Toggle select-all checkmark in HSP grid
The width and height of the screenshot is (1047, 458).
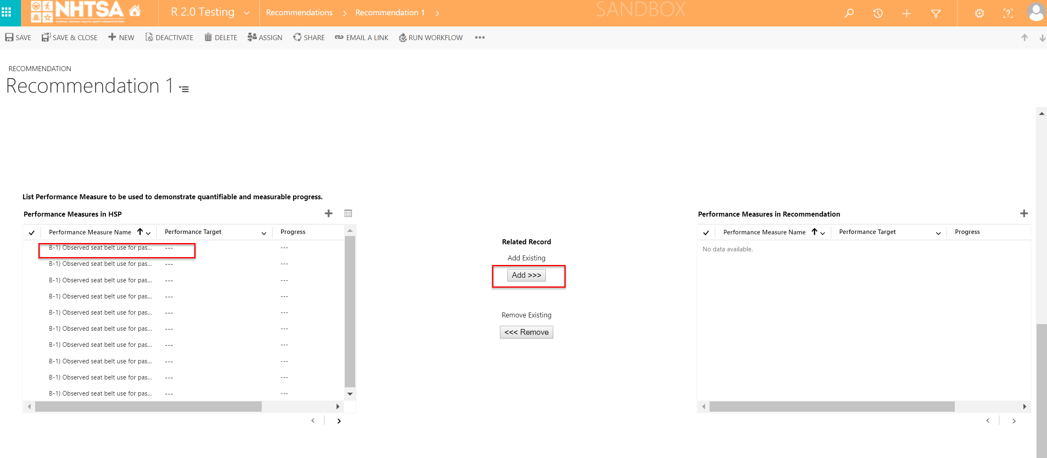click(x=31, y=232)
